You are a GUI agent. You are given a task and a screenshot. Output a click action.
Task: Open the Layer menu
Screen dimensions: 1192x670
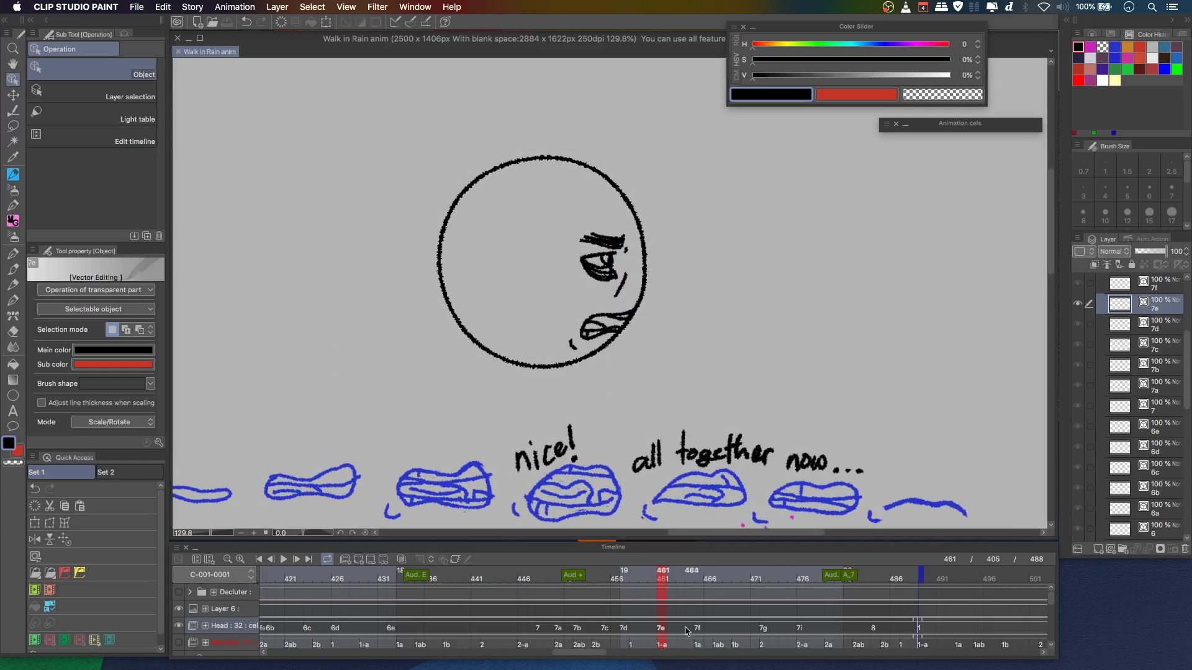[277, 7]
